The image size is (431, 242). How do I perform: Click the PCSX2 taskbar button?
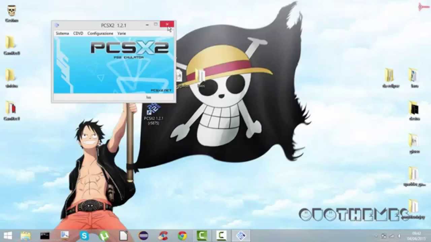pyautogui.click(x=241, y=236)
